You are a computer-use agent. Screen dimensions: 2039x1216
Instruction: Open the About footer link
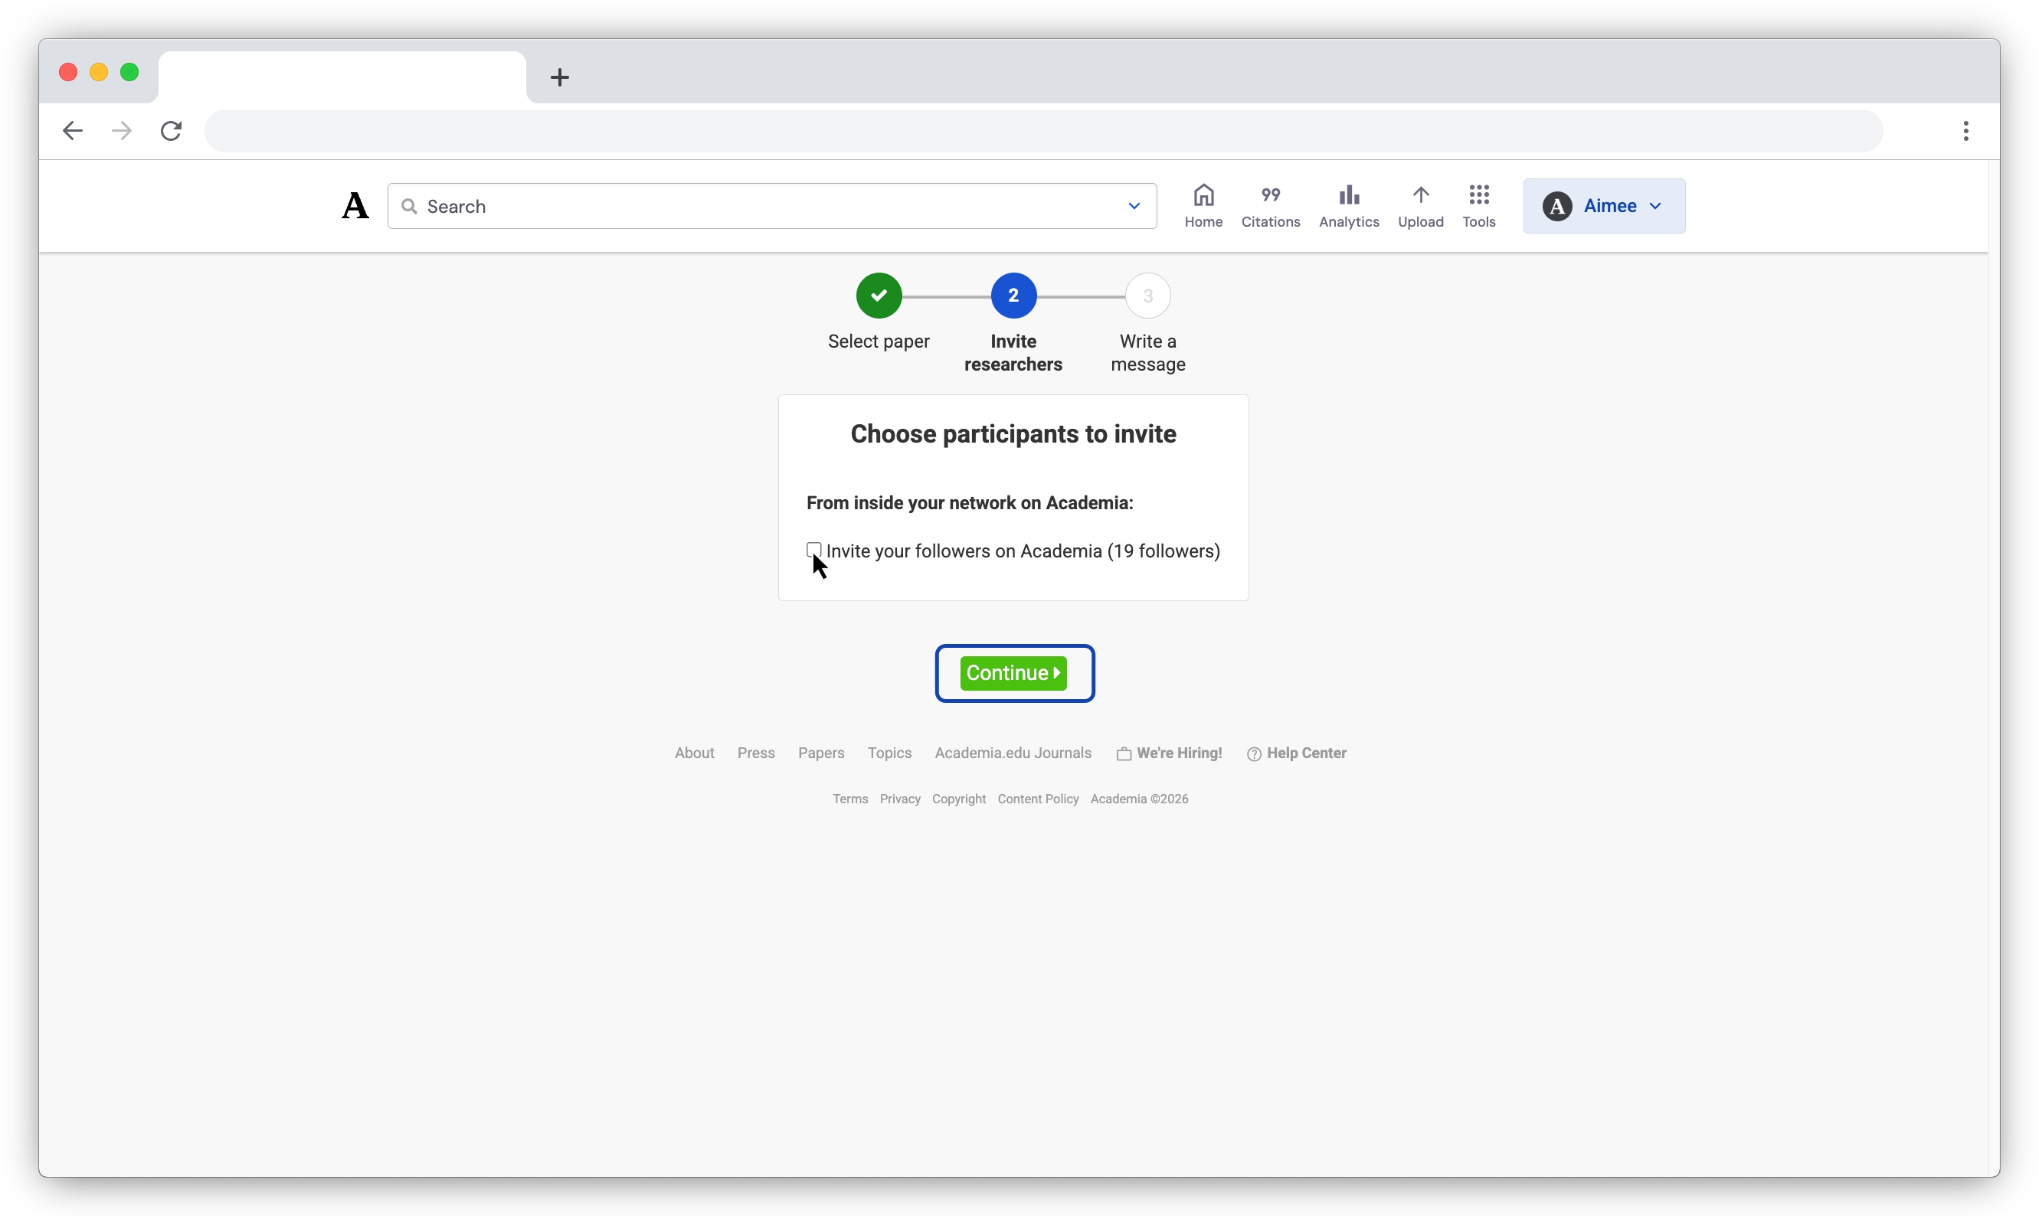coord(694,752)
